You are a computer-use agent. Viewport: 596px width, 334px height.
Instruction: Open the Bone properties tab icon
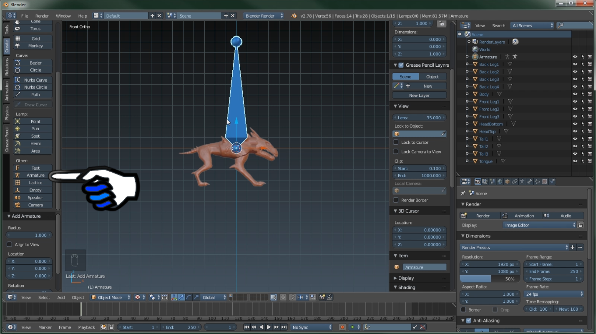click(530, 181)
